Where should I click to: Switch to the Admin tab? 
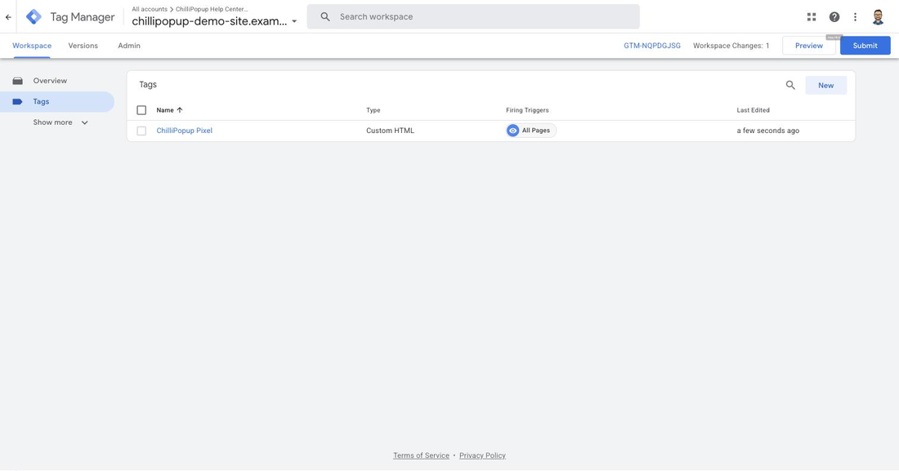[x=129, y=46]
